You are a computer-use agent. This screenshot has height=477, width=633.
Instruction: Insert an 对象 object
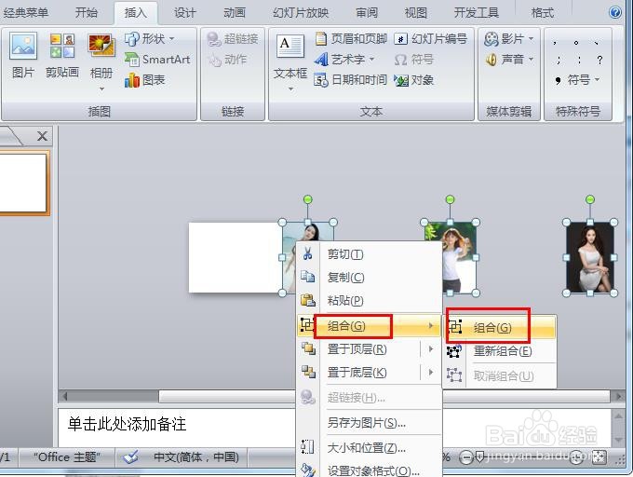[414, 80]
